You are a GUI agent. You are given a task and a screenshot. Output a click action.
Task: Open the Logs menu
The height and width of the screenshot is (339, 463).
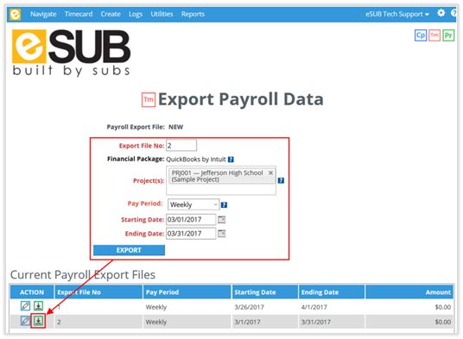point(136,14)
